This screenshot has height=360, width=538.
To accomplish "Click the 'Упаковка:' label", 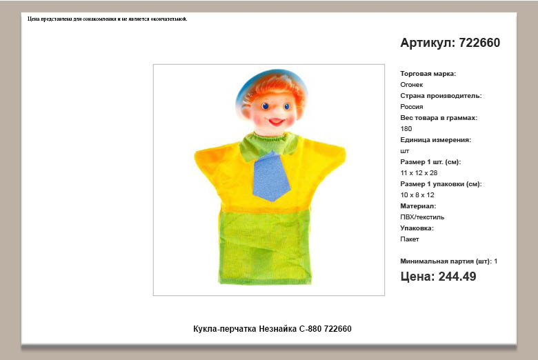I will pos(417,228).
